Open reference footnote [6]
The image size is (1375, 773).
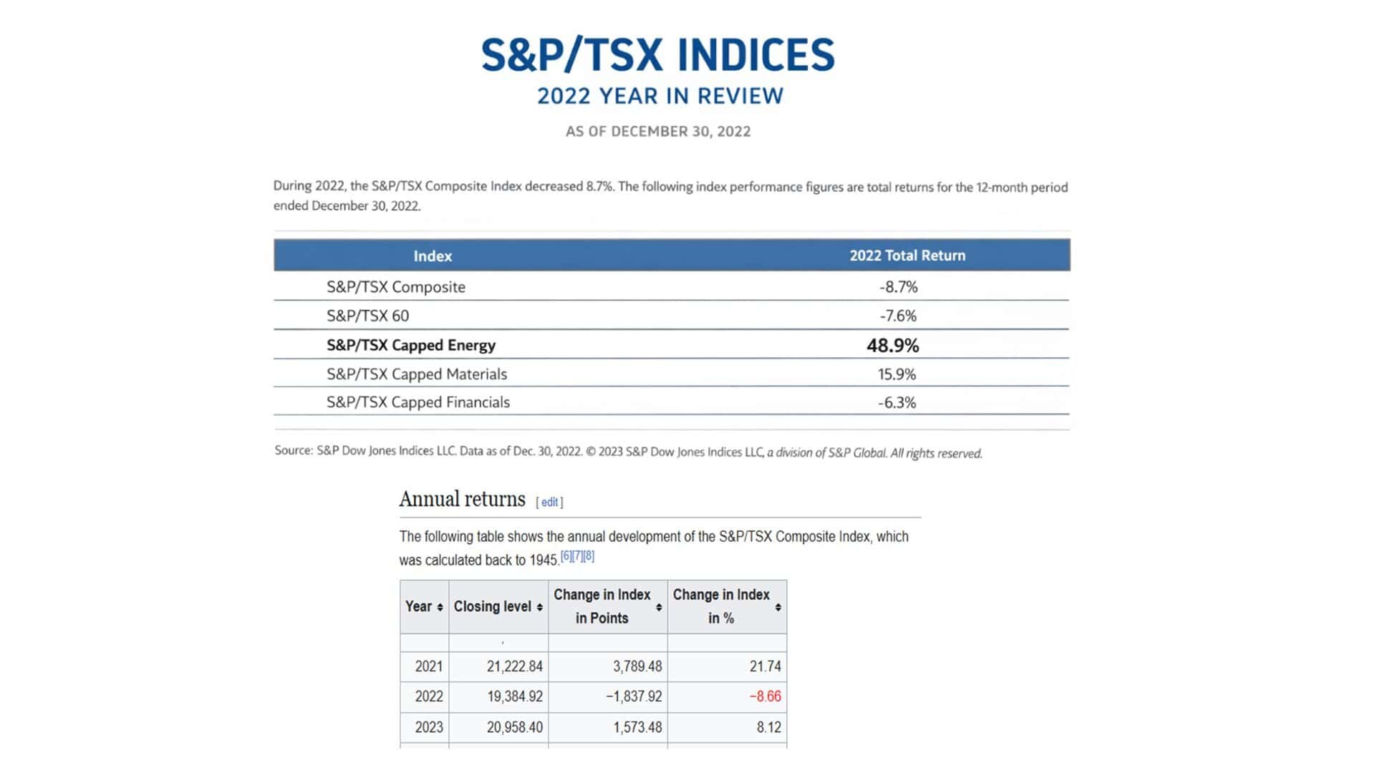click(x=566, y=556)
